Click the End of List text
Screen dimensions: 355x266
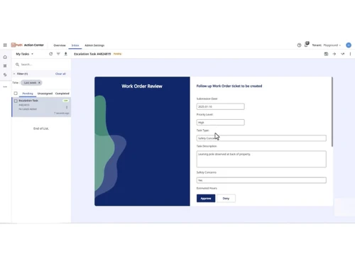click(41, 128)
